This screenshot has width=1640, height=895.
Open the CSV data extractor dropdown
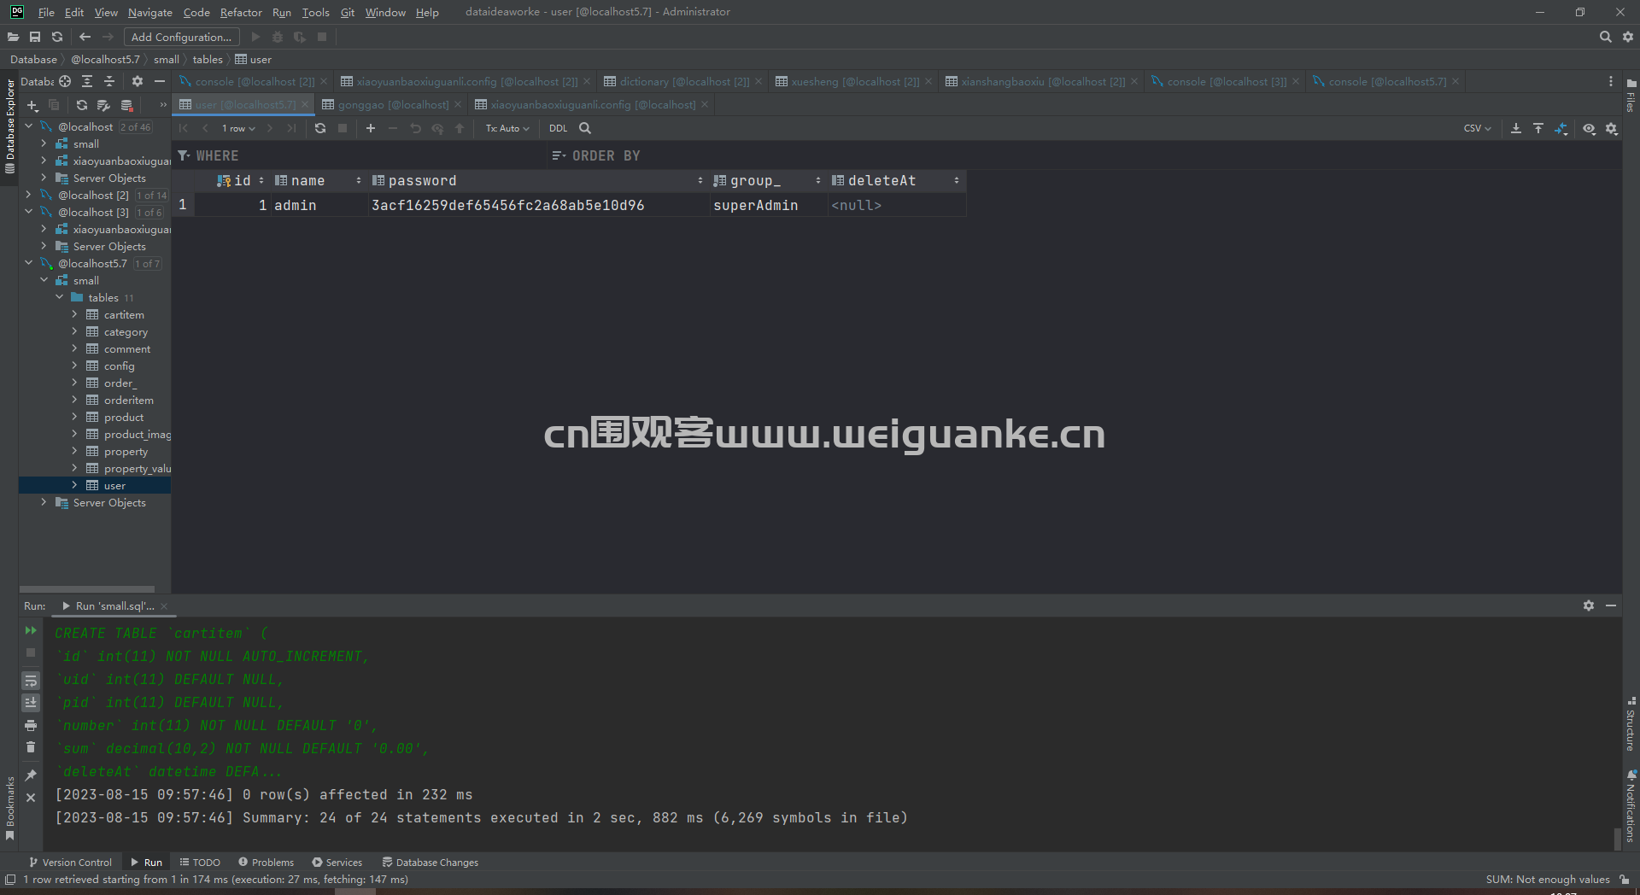[1478, 128]
